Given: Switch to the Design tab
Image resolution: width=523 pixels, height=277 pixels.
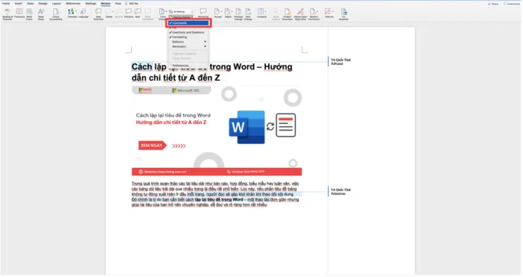Looking at the screenshot, I should [43, 3].
